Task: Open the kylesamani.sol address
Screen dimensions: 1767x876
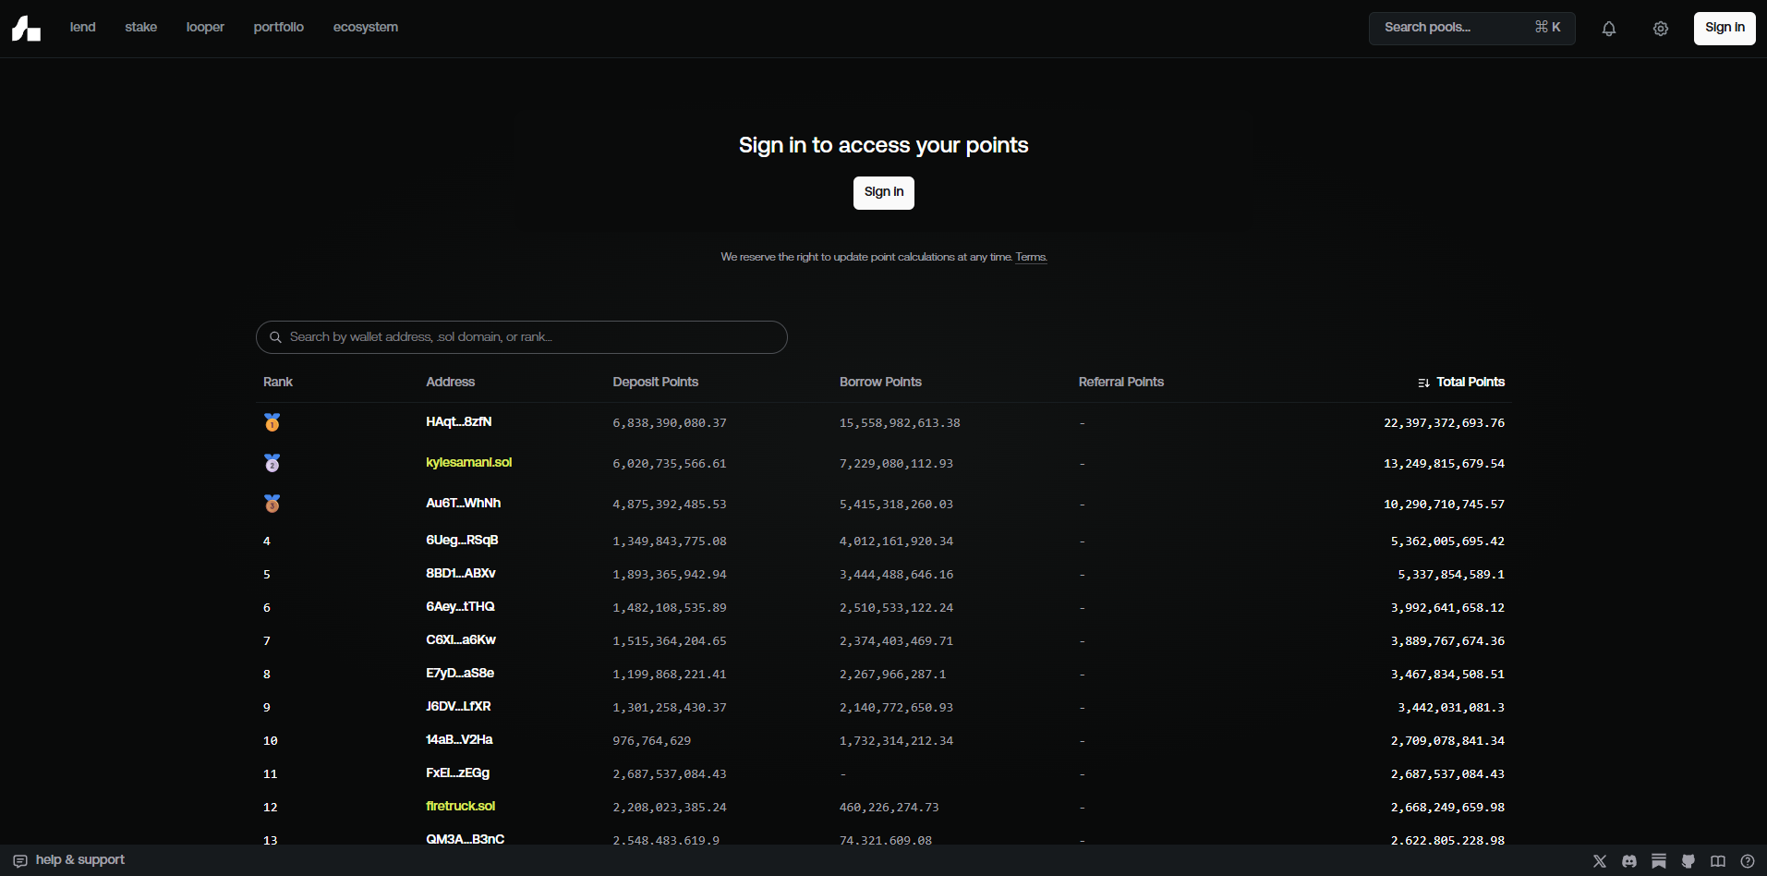Action: coord(468,463)
